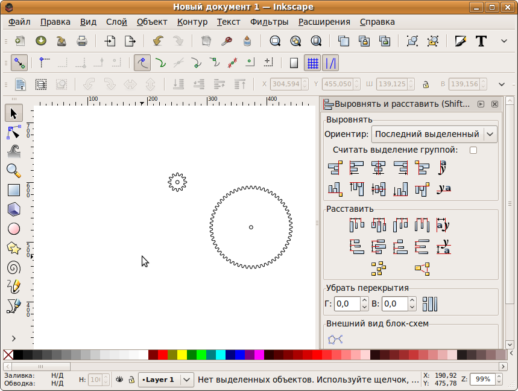Image resolution: width=518 pixels, height=391 pixels.
Task: Select the Node editing tool
Action: coord(14,133)
